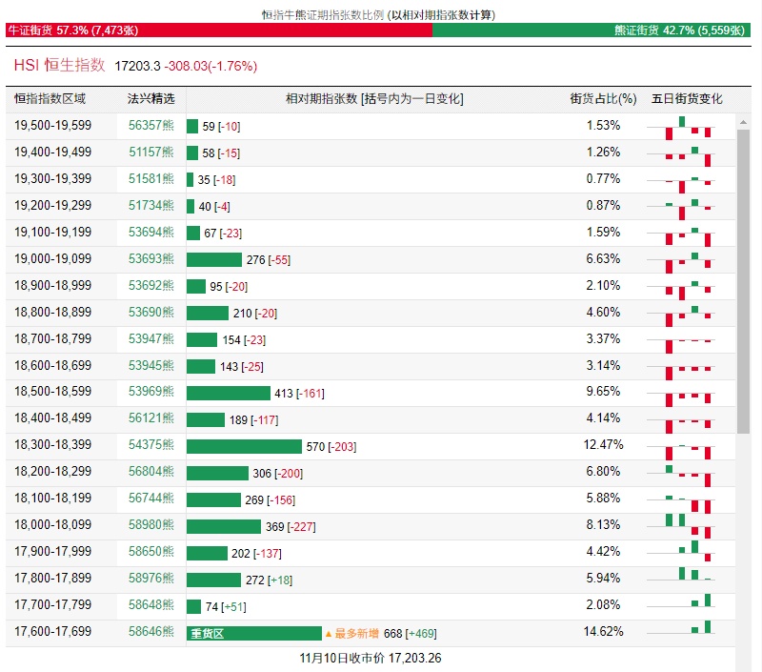Click the 法兴精选 column header

coord(151,99)
